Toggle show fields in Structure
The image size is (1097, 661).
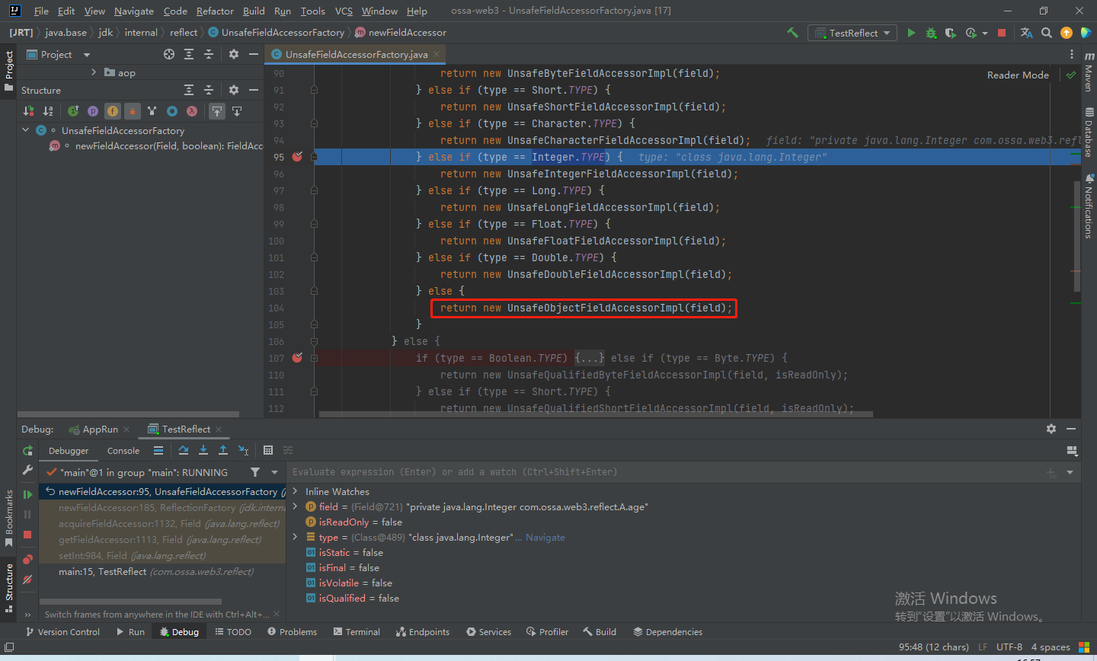(113, 111)
